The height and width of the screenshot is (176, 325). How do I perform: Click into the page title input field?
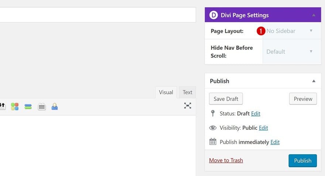97,15
